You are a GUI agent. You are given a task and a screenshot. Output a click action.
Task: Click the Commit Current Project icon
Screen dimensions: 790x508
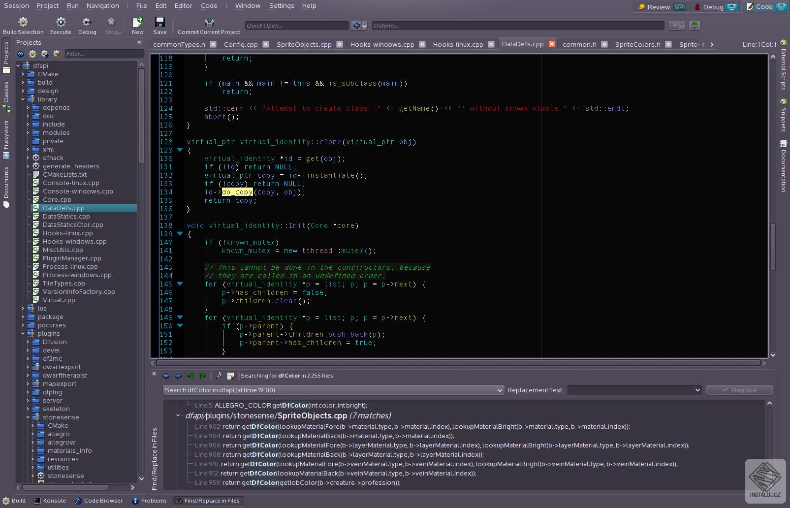pos(209,22)
